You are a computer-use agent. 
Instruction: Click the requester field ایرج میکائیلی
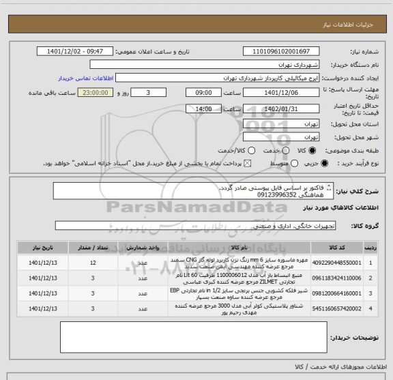point(217,78)
